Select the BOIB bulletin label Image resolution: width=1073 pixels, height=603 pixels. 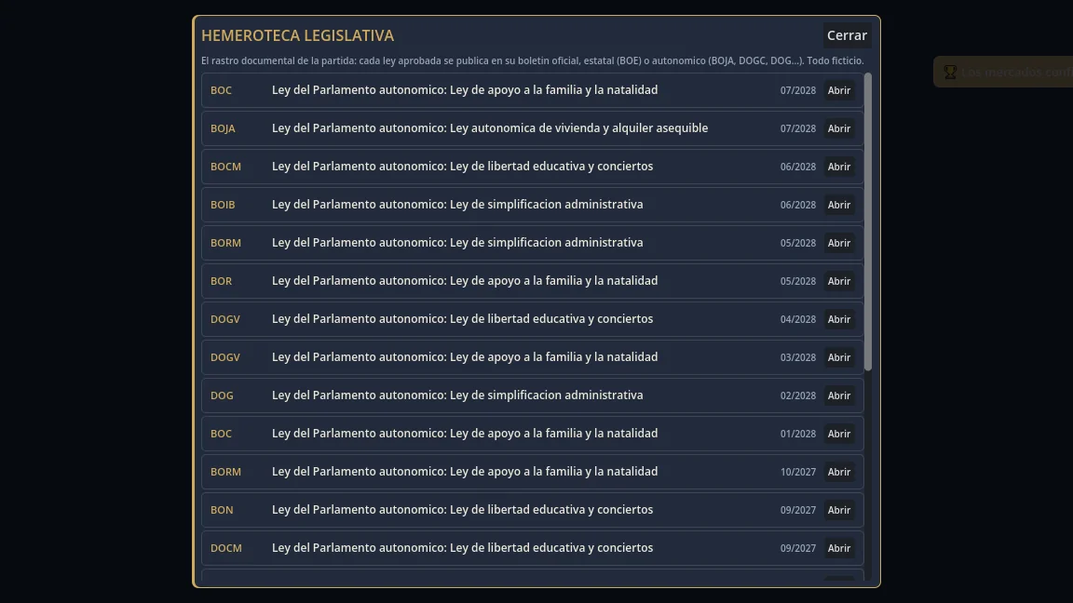[x=223, y=205]
